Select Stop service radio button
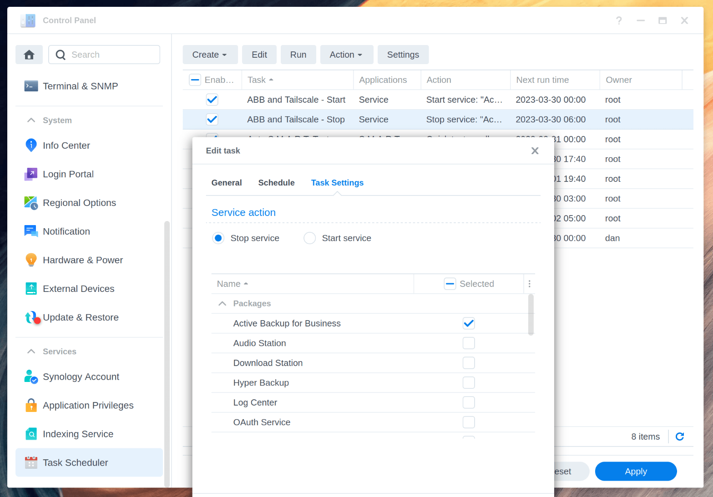Screen dimensions: 713x497 click(218, 238)
